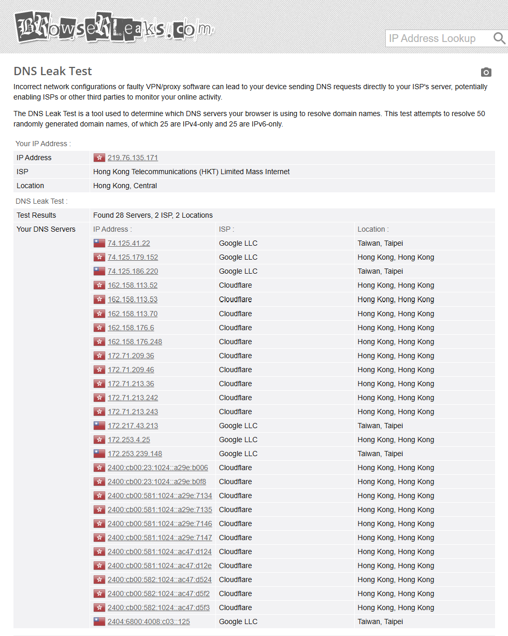The image size is (508, 636).
Task: Open the 2400:cb00:23:1024::a29e:b006 link
Action: tap(158, 468)
